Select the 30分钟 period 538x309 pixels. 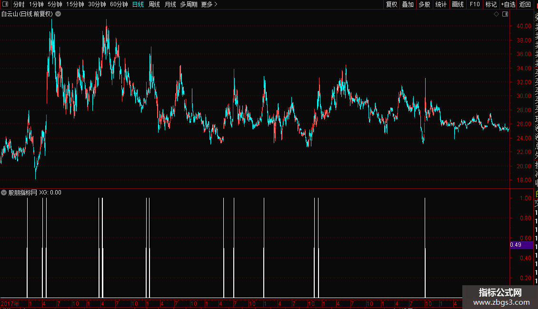[x=97, y=4]
